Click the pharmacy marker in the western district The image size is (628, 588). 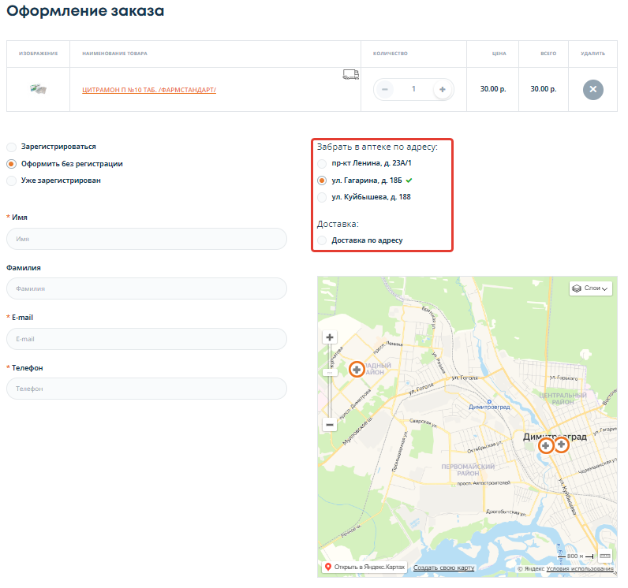click(x=357, y=369)
